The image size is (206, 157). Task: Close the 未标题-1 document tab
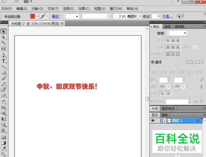(62, 24)
